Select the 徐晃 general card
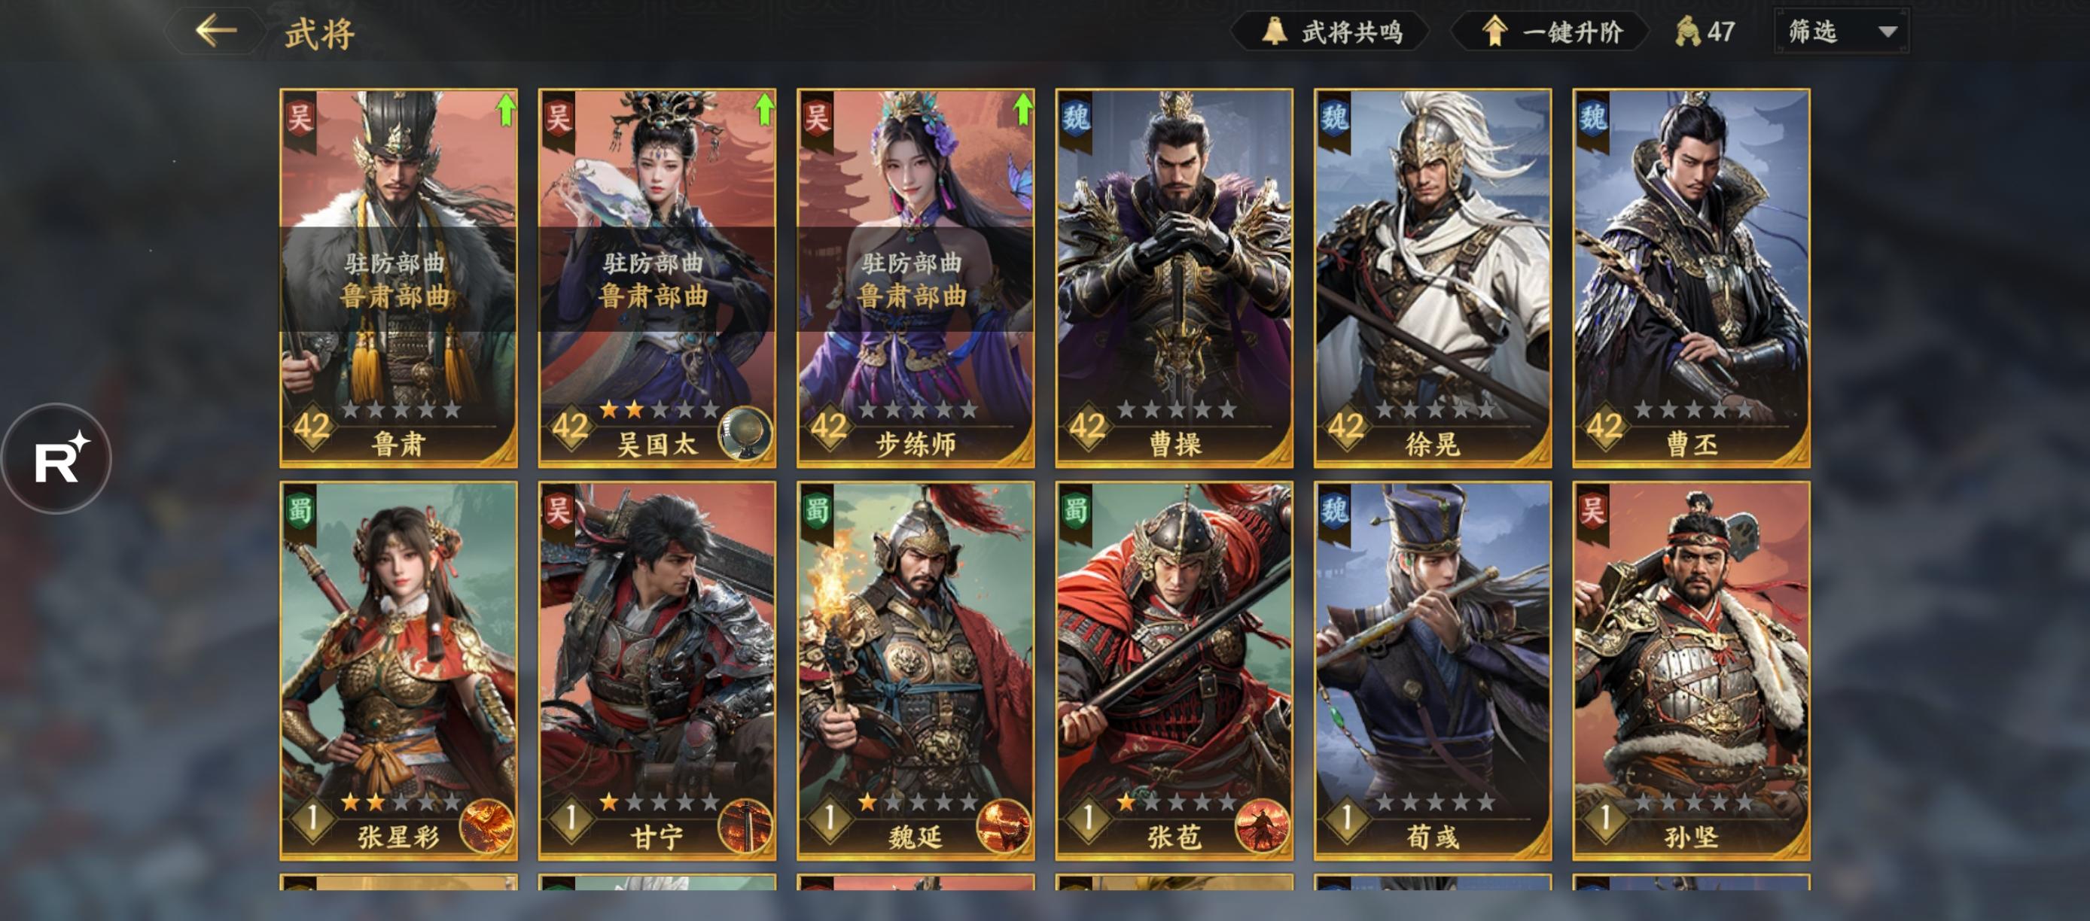 pos(1432,278)
